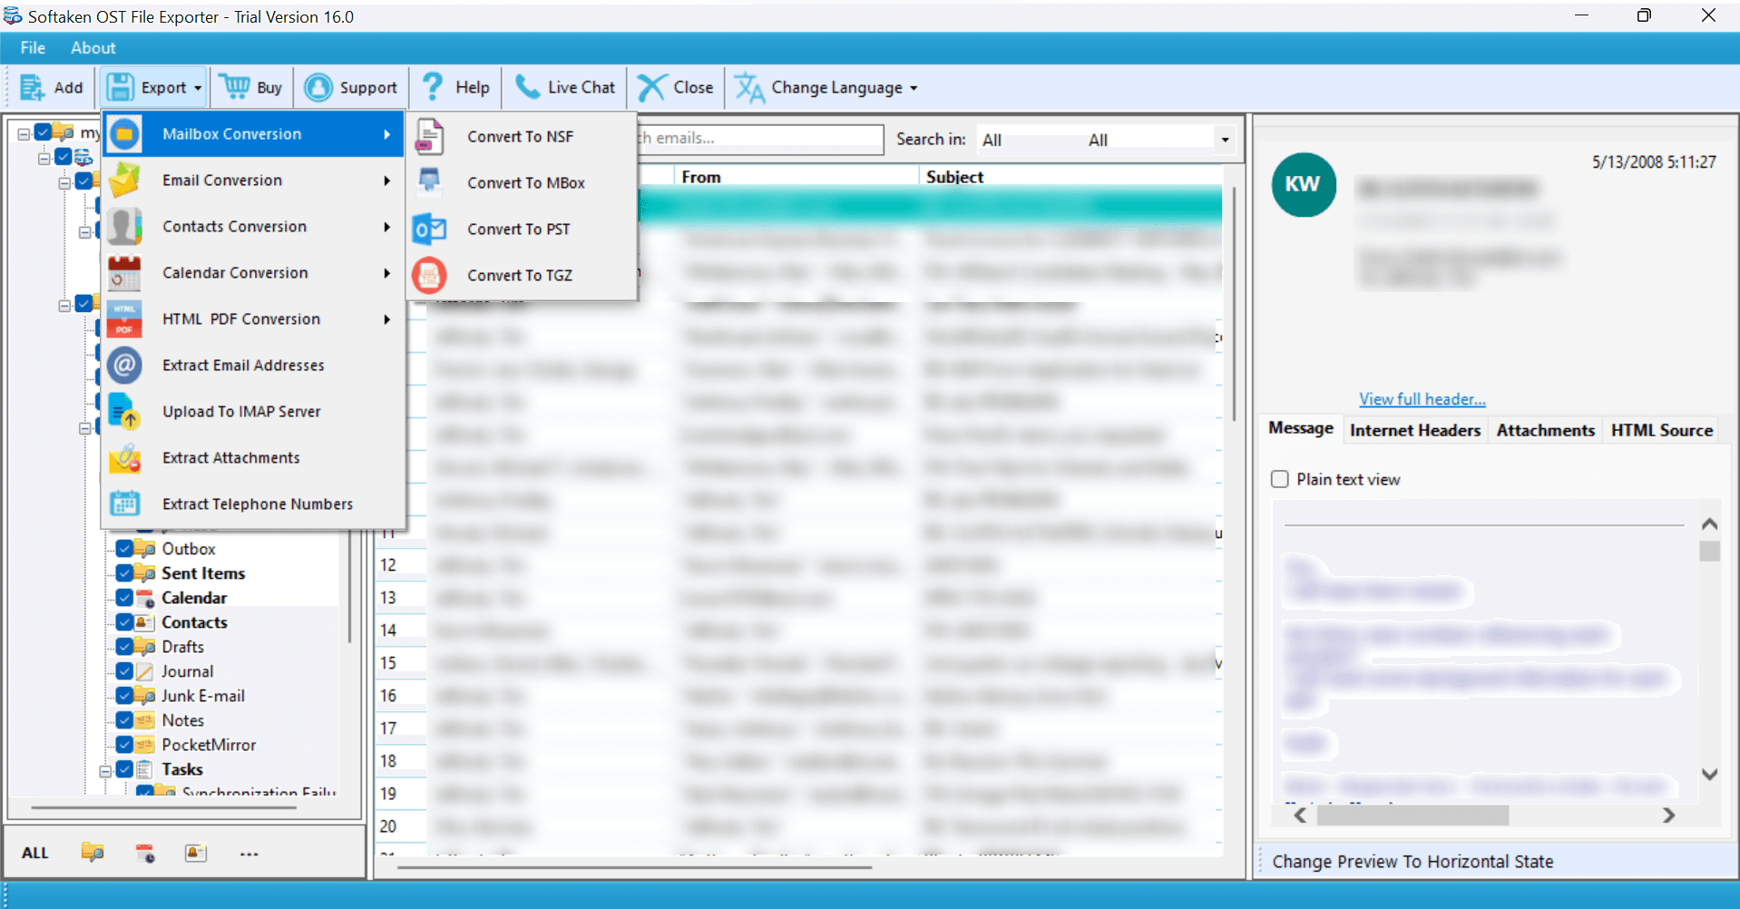Click the Change Language translate icon
This screenshot has height=909, width=1740.
(749, 88)
